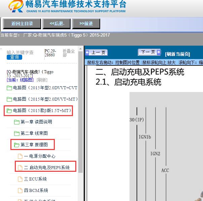Click open-folder icon beside 第三章 原理图
The image size is (203, 201).
(17, 145)
